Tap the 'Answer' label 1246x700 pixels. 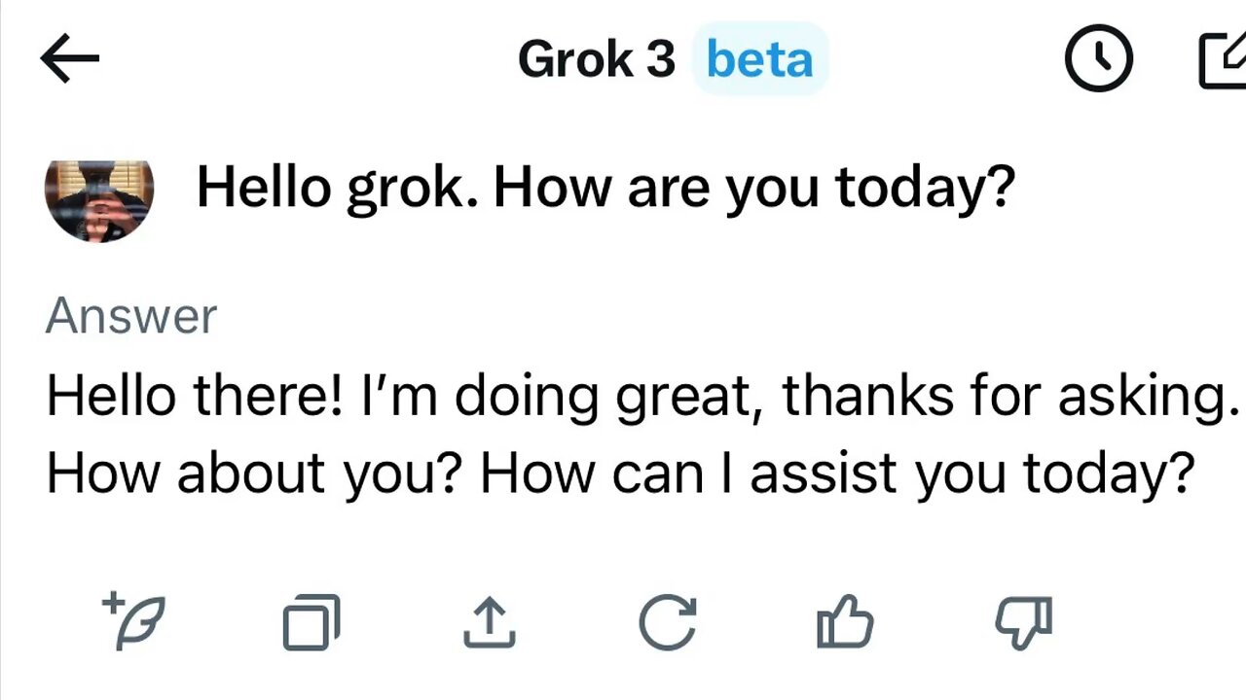[x=131, y=316]
